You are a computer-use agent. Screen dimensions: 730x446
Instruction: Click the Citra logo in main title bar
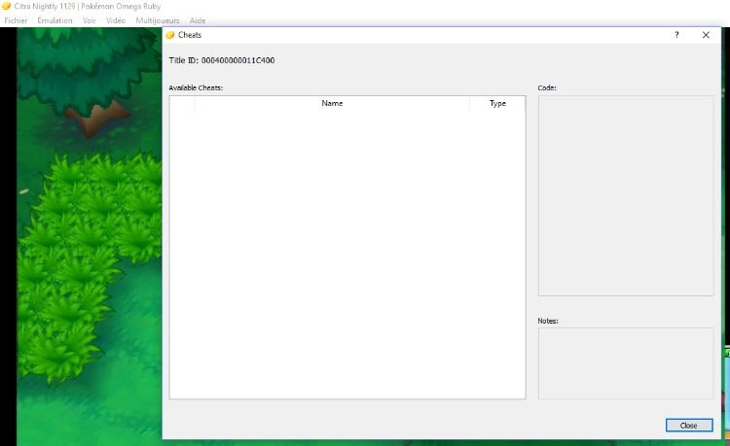coord(7,6)
